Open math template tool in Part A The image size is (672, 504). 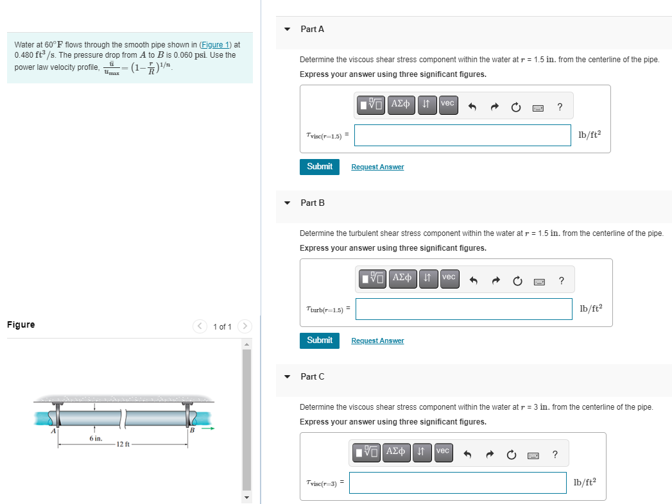(x=371, y=105)
